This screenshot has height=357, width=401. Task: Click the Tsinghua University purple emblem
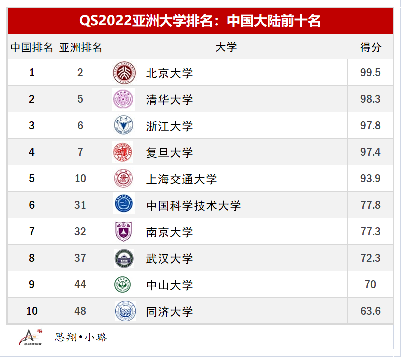coord(123,99)
